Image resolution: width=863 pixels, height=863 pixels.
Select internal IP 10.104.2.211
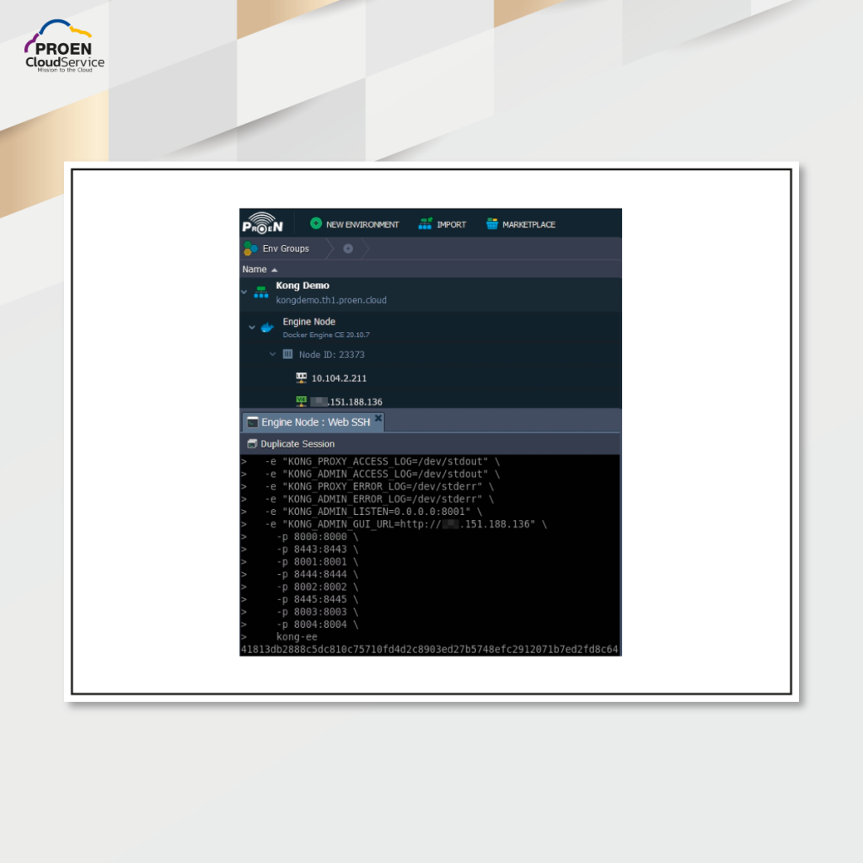[x=339, y=378]
